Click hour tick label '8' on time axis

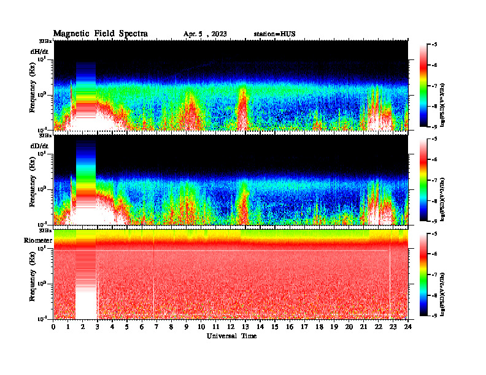tap(171, 327)
